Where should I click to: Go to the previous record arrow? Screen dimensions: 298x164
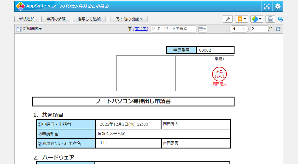[x=234, y=29]
